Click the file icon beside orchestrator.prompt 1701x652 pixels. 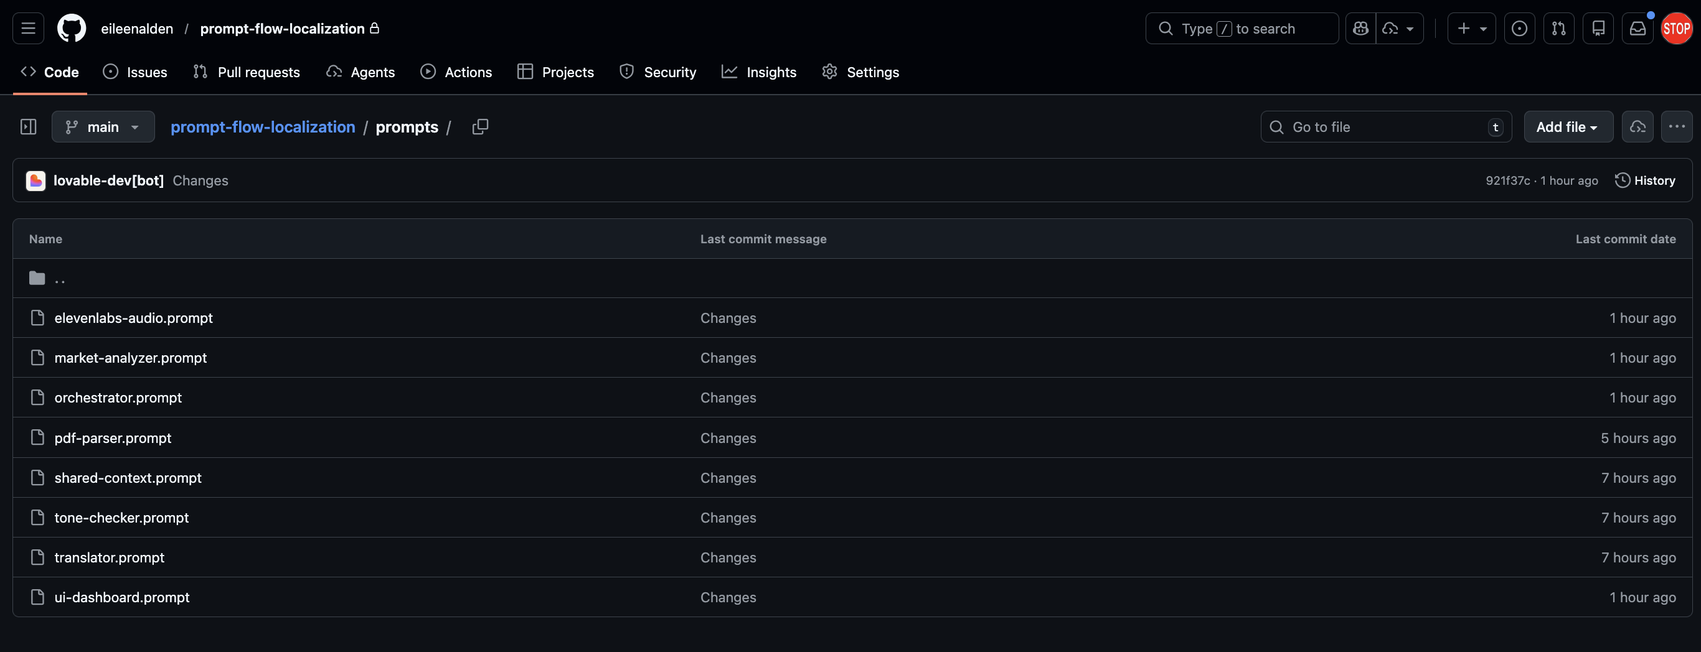tap(37, 398)
